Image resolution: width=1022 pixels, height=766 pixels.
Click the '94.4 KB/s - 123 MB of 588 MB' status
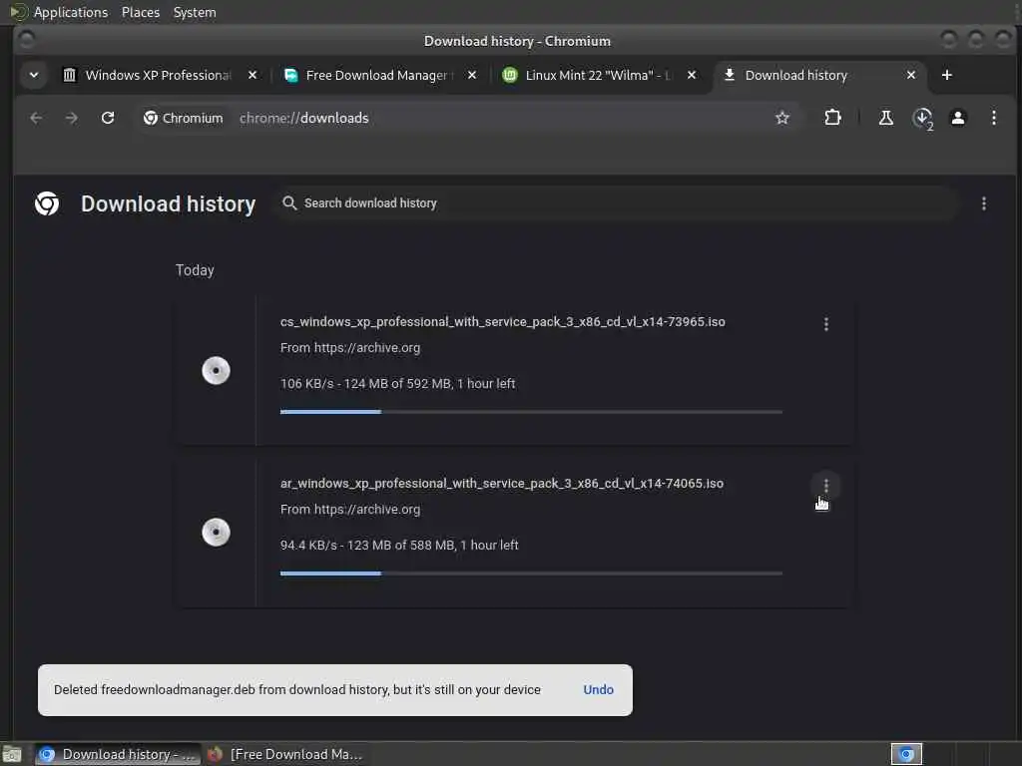click(399, 546)
